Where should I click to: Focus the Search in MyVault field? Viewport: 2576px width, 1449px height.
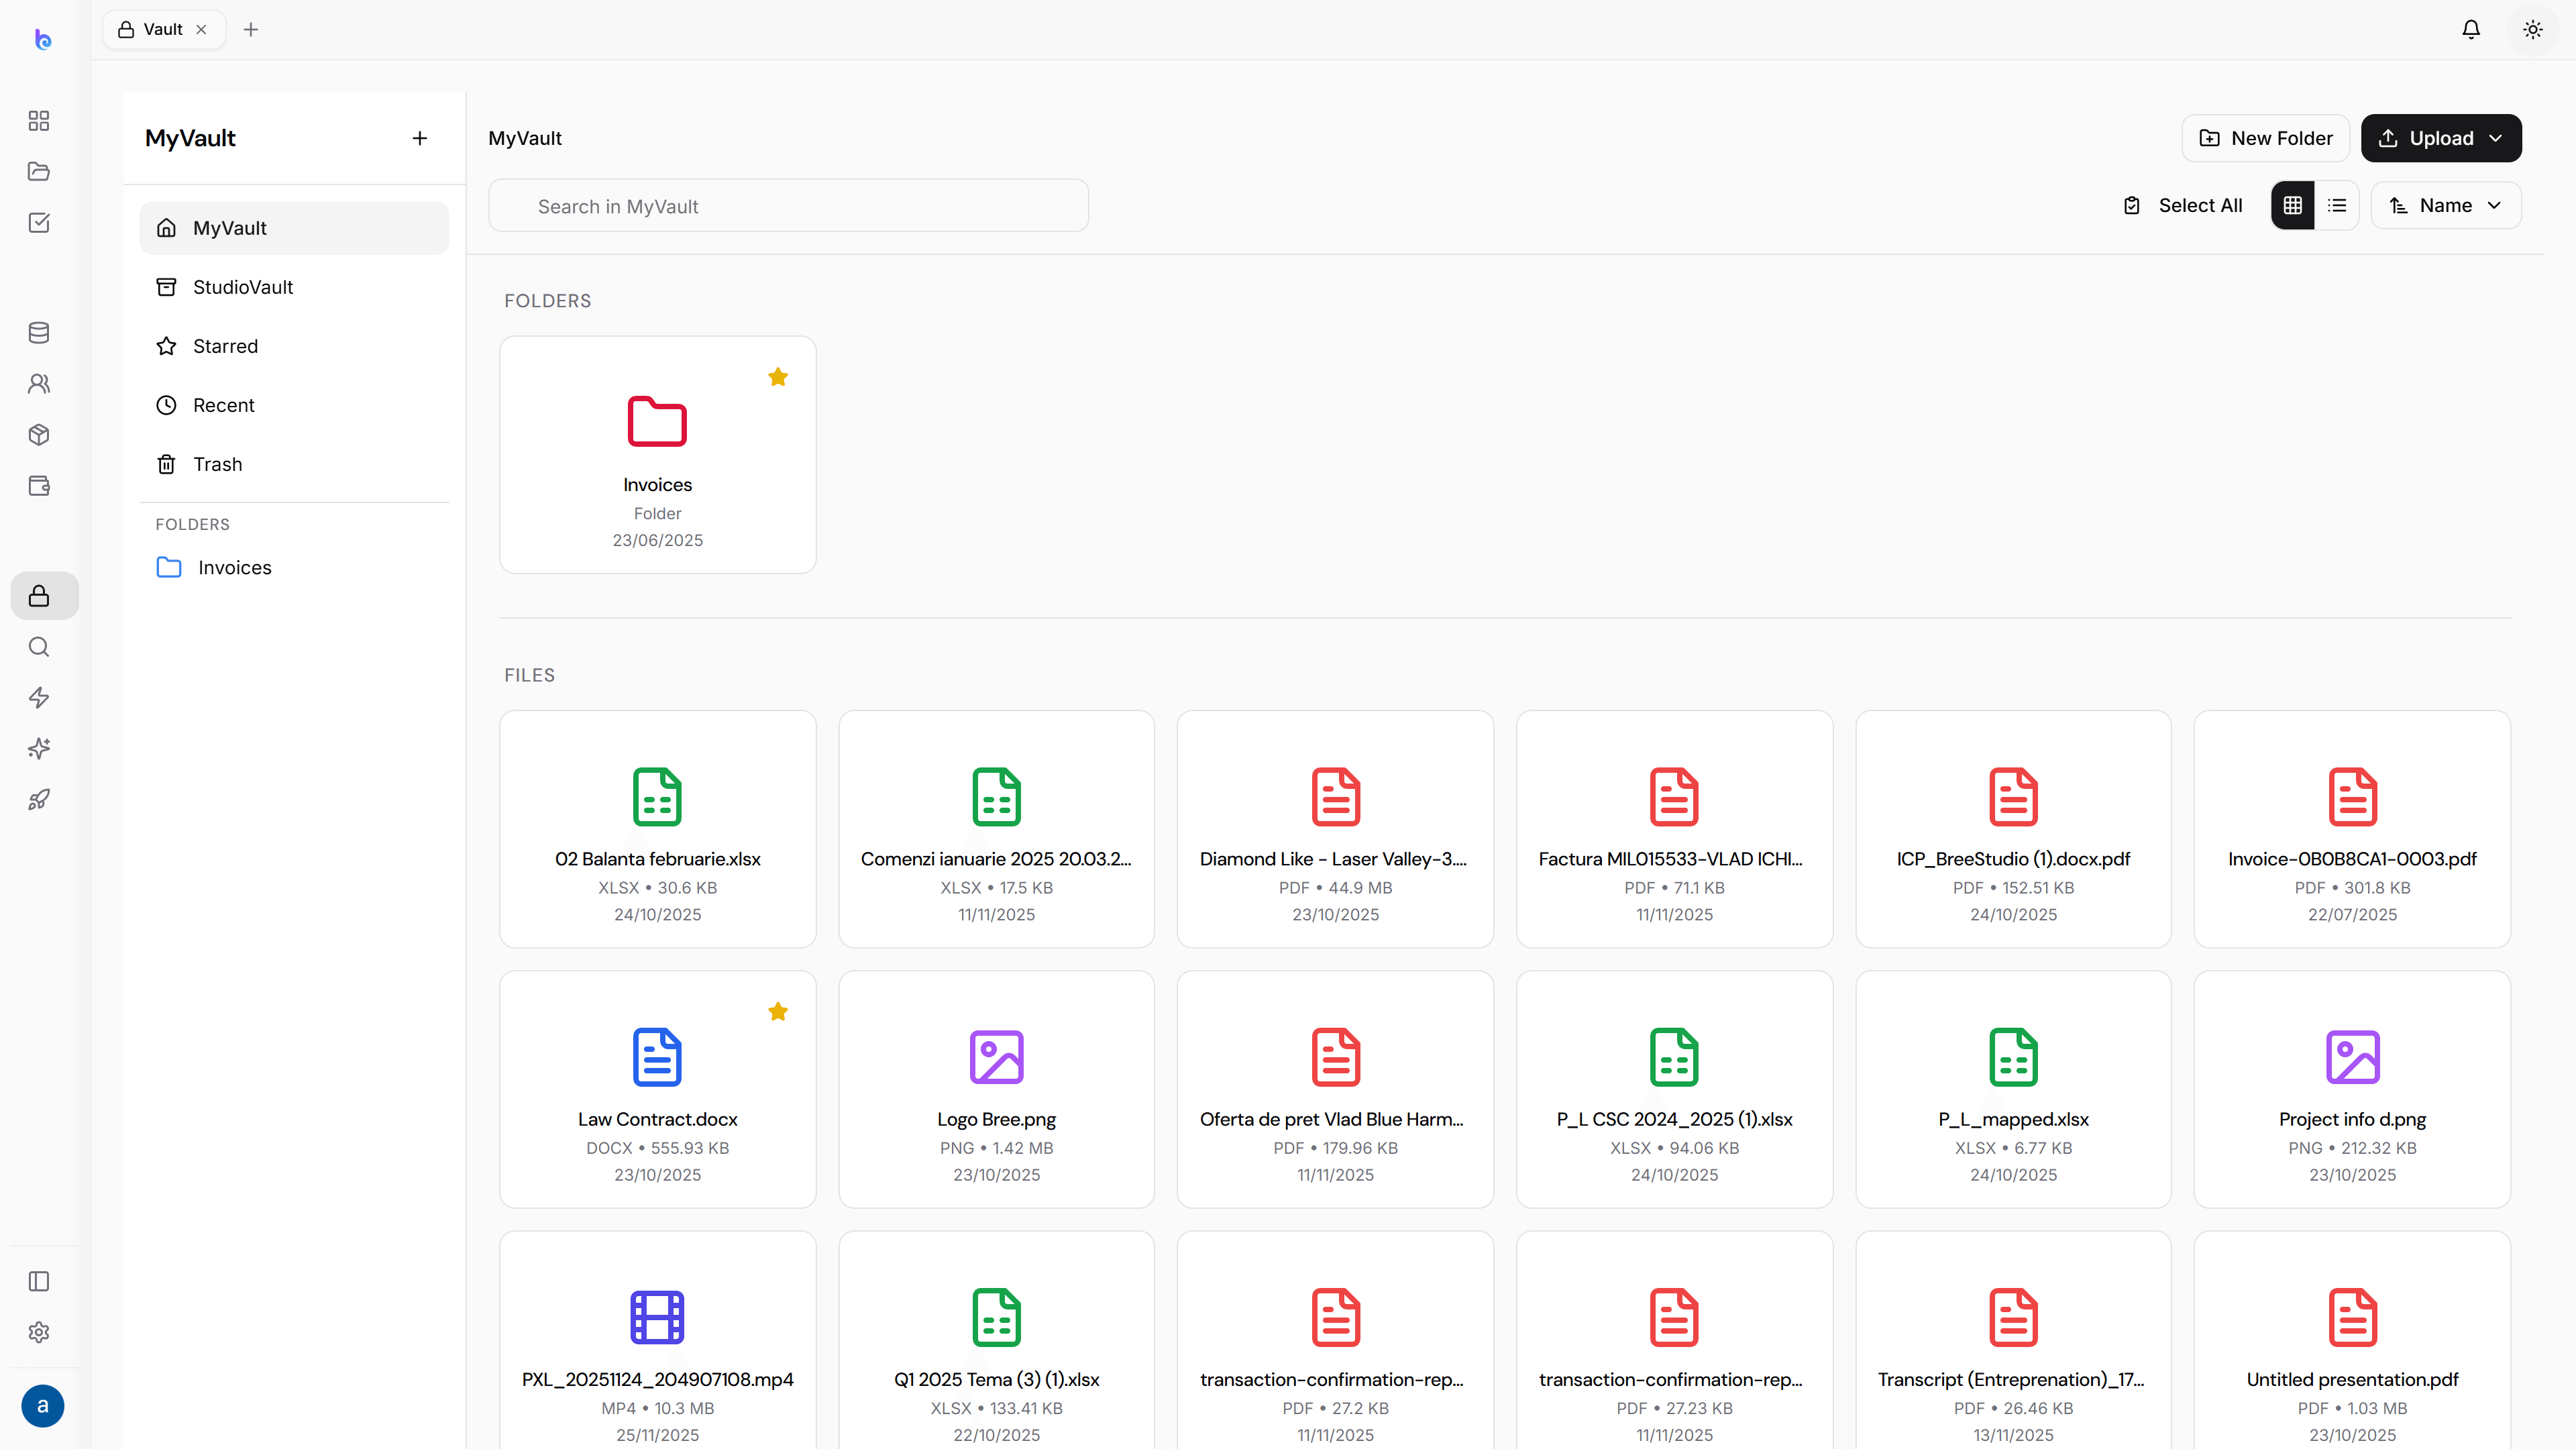(788, 206)
